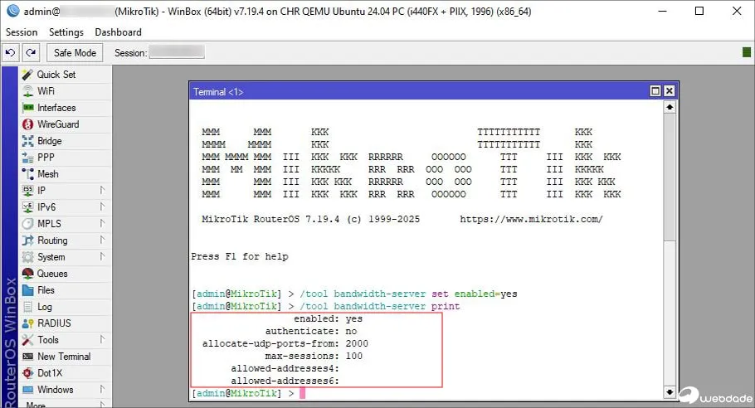Maximize the Terminal <1> window
The image size is (755, 408).
(x=655, y=91)
